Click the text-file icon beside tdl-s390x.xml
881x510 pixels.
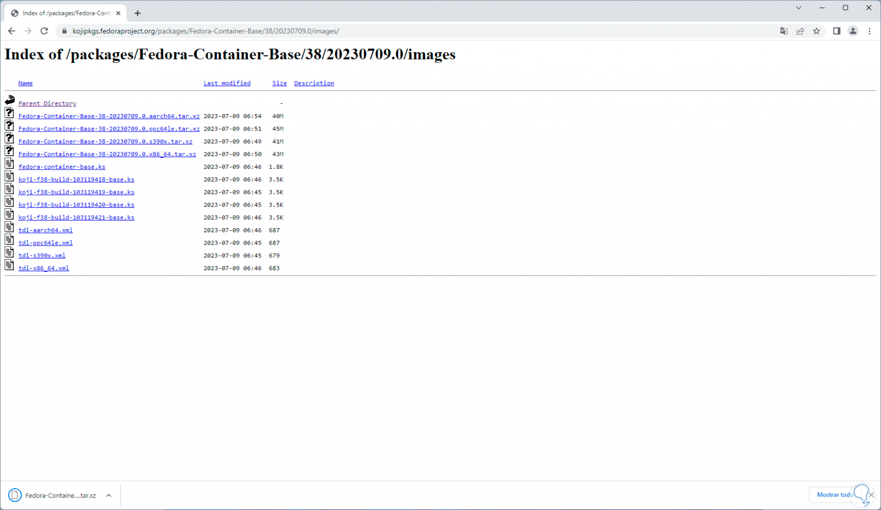(10, 252)
